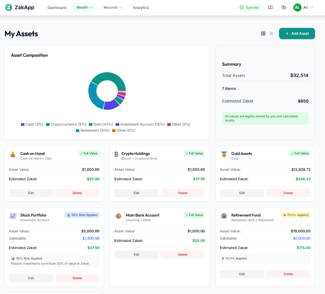Open the Ali user account menu
325x294 pixels.
point(303,7)
